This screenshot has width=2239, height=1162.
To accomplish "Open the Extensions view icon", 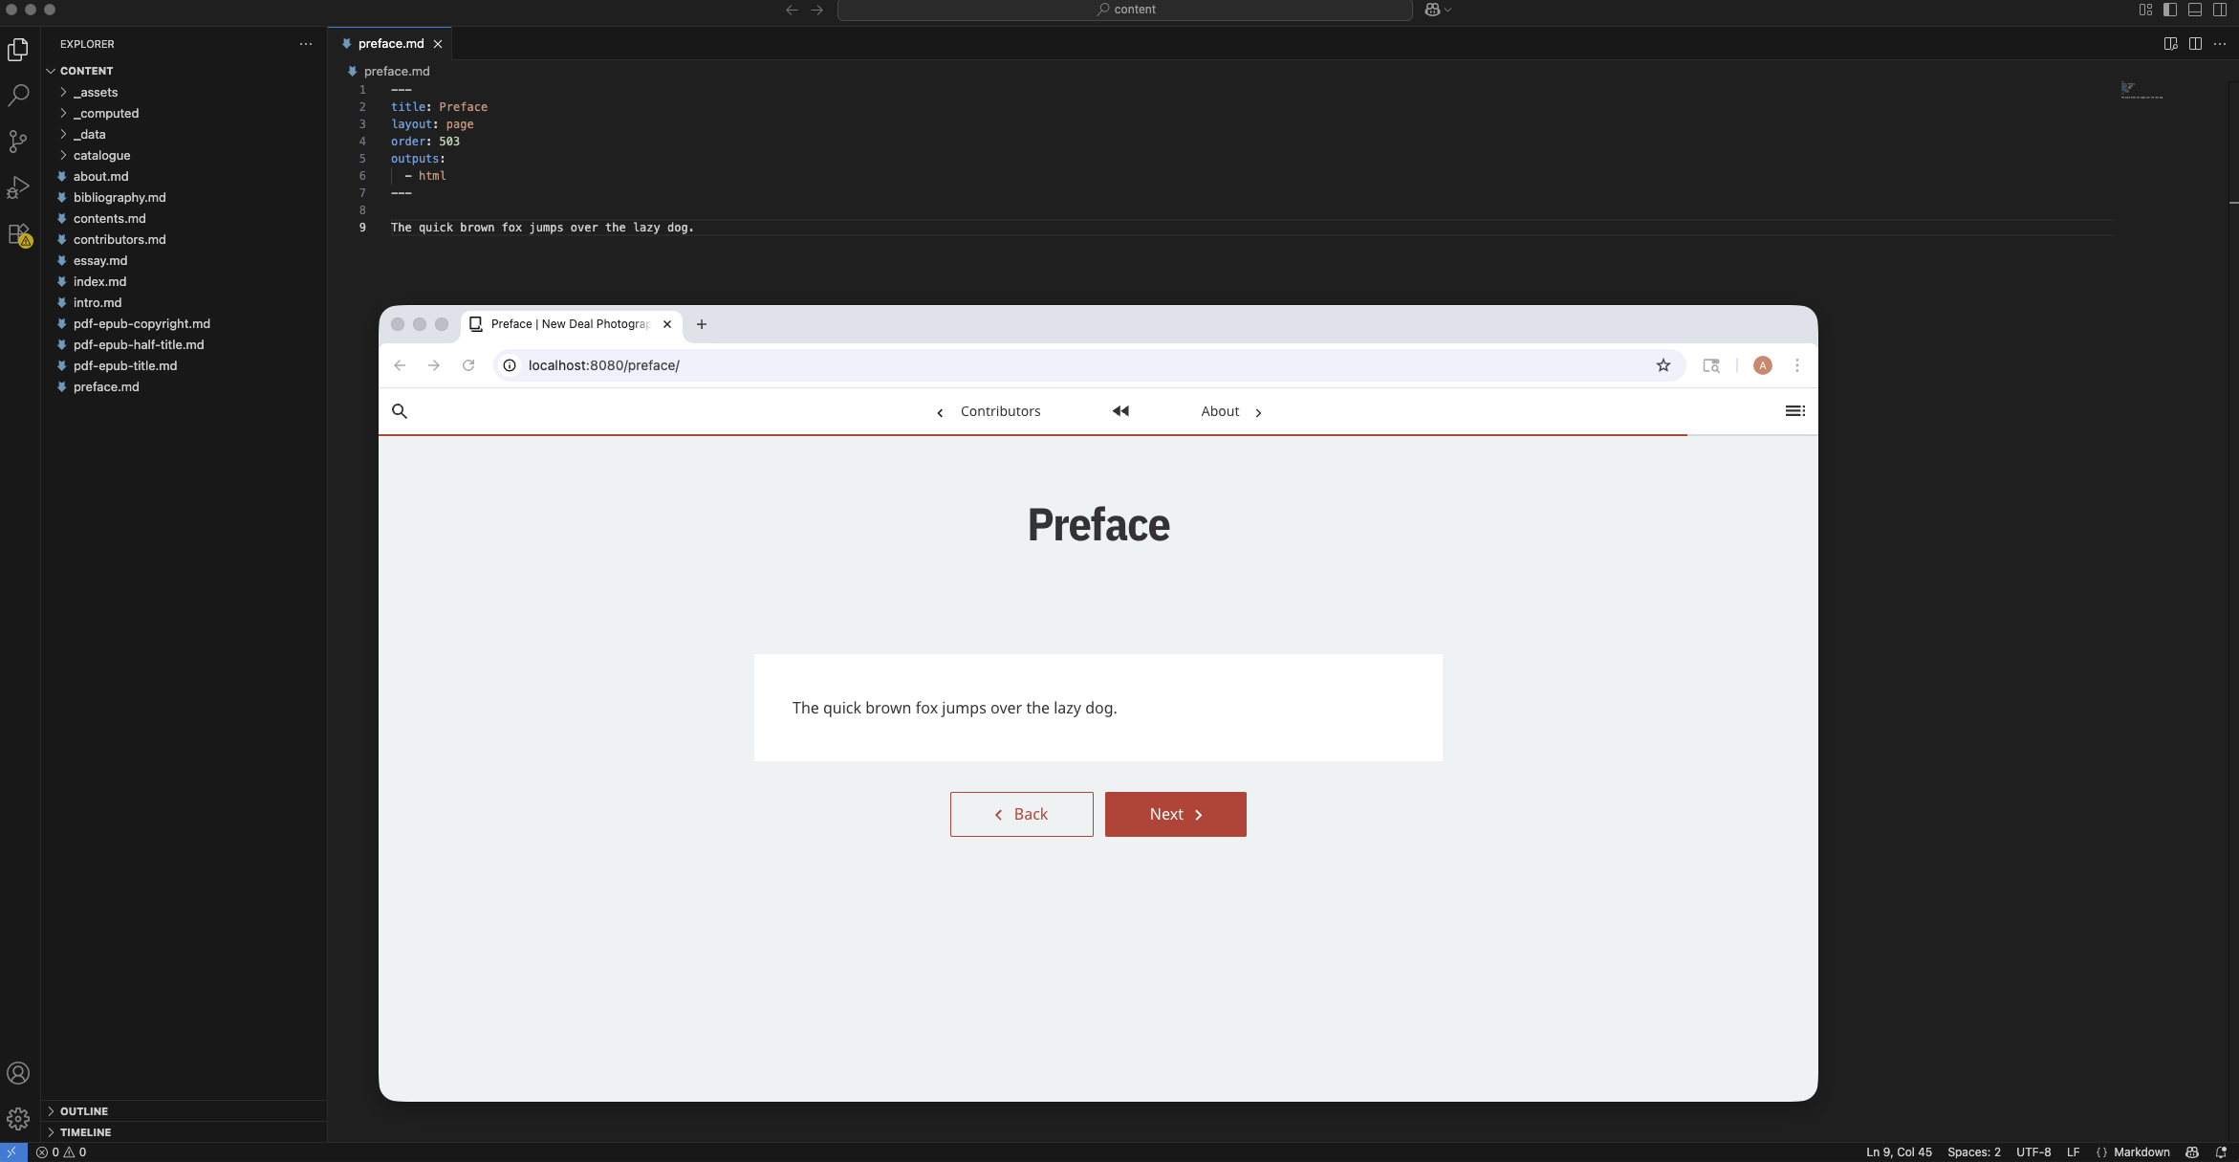I will [x=18, y=234].
